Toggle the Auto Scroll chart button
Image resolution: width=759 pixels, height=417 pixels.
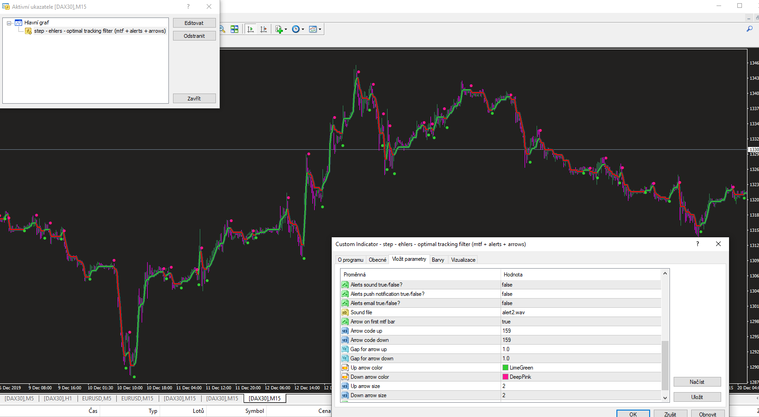point(251,29)
